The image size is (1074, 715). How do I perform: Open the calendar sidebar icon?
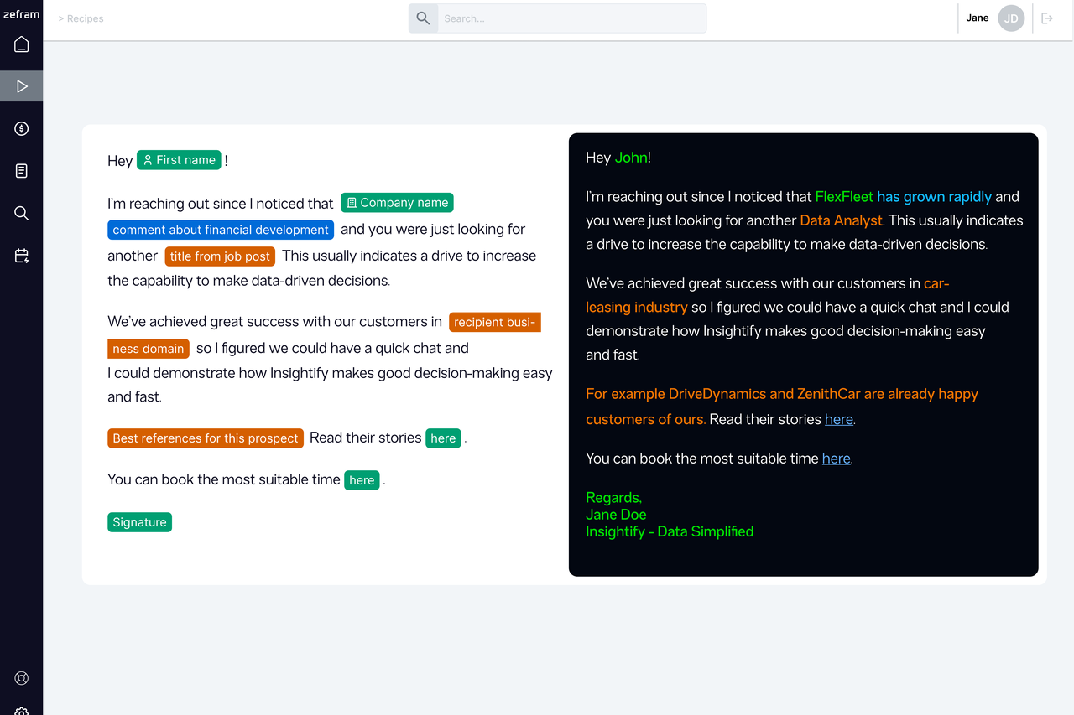point(22,256)
